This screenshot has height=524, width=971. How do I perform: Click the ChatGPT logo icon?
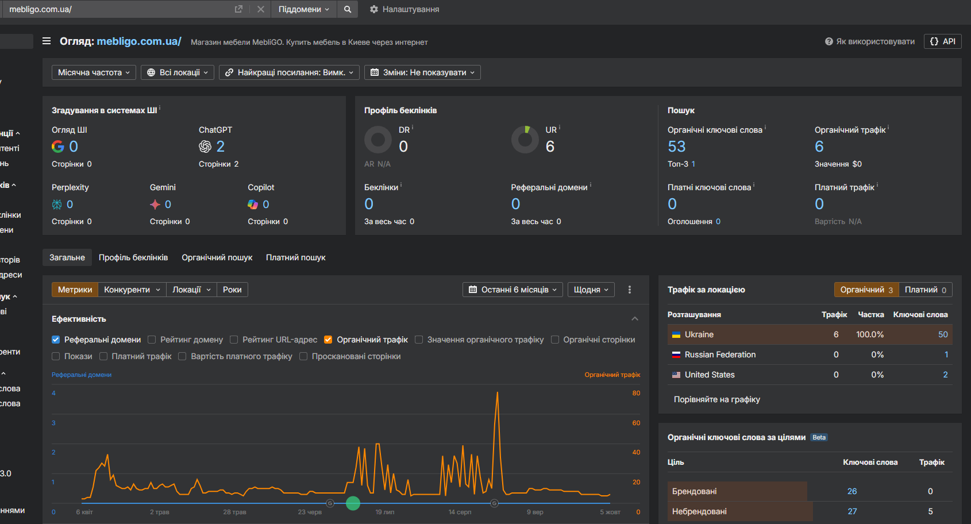click(x=205, y=147)
